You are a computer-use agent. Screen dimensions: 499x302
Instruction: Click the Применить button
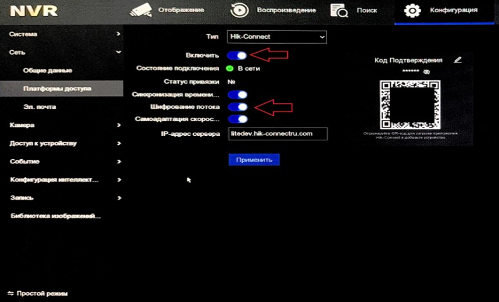coord(254,160)
